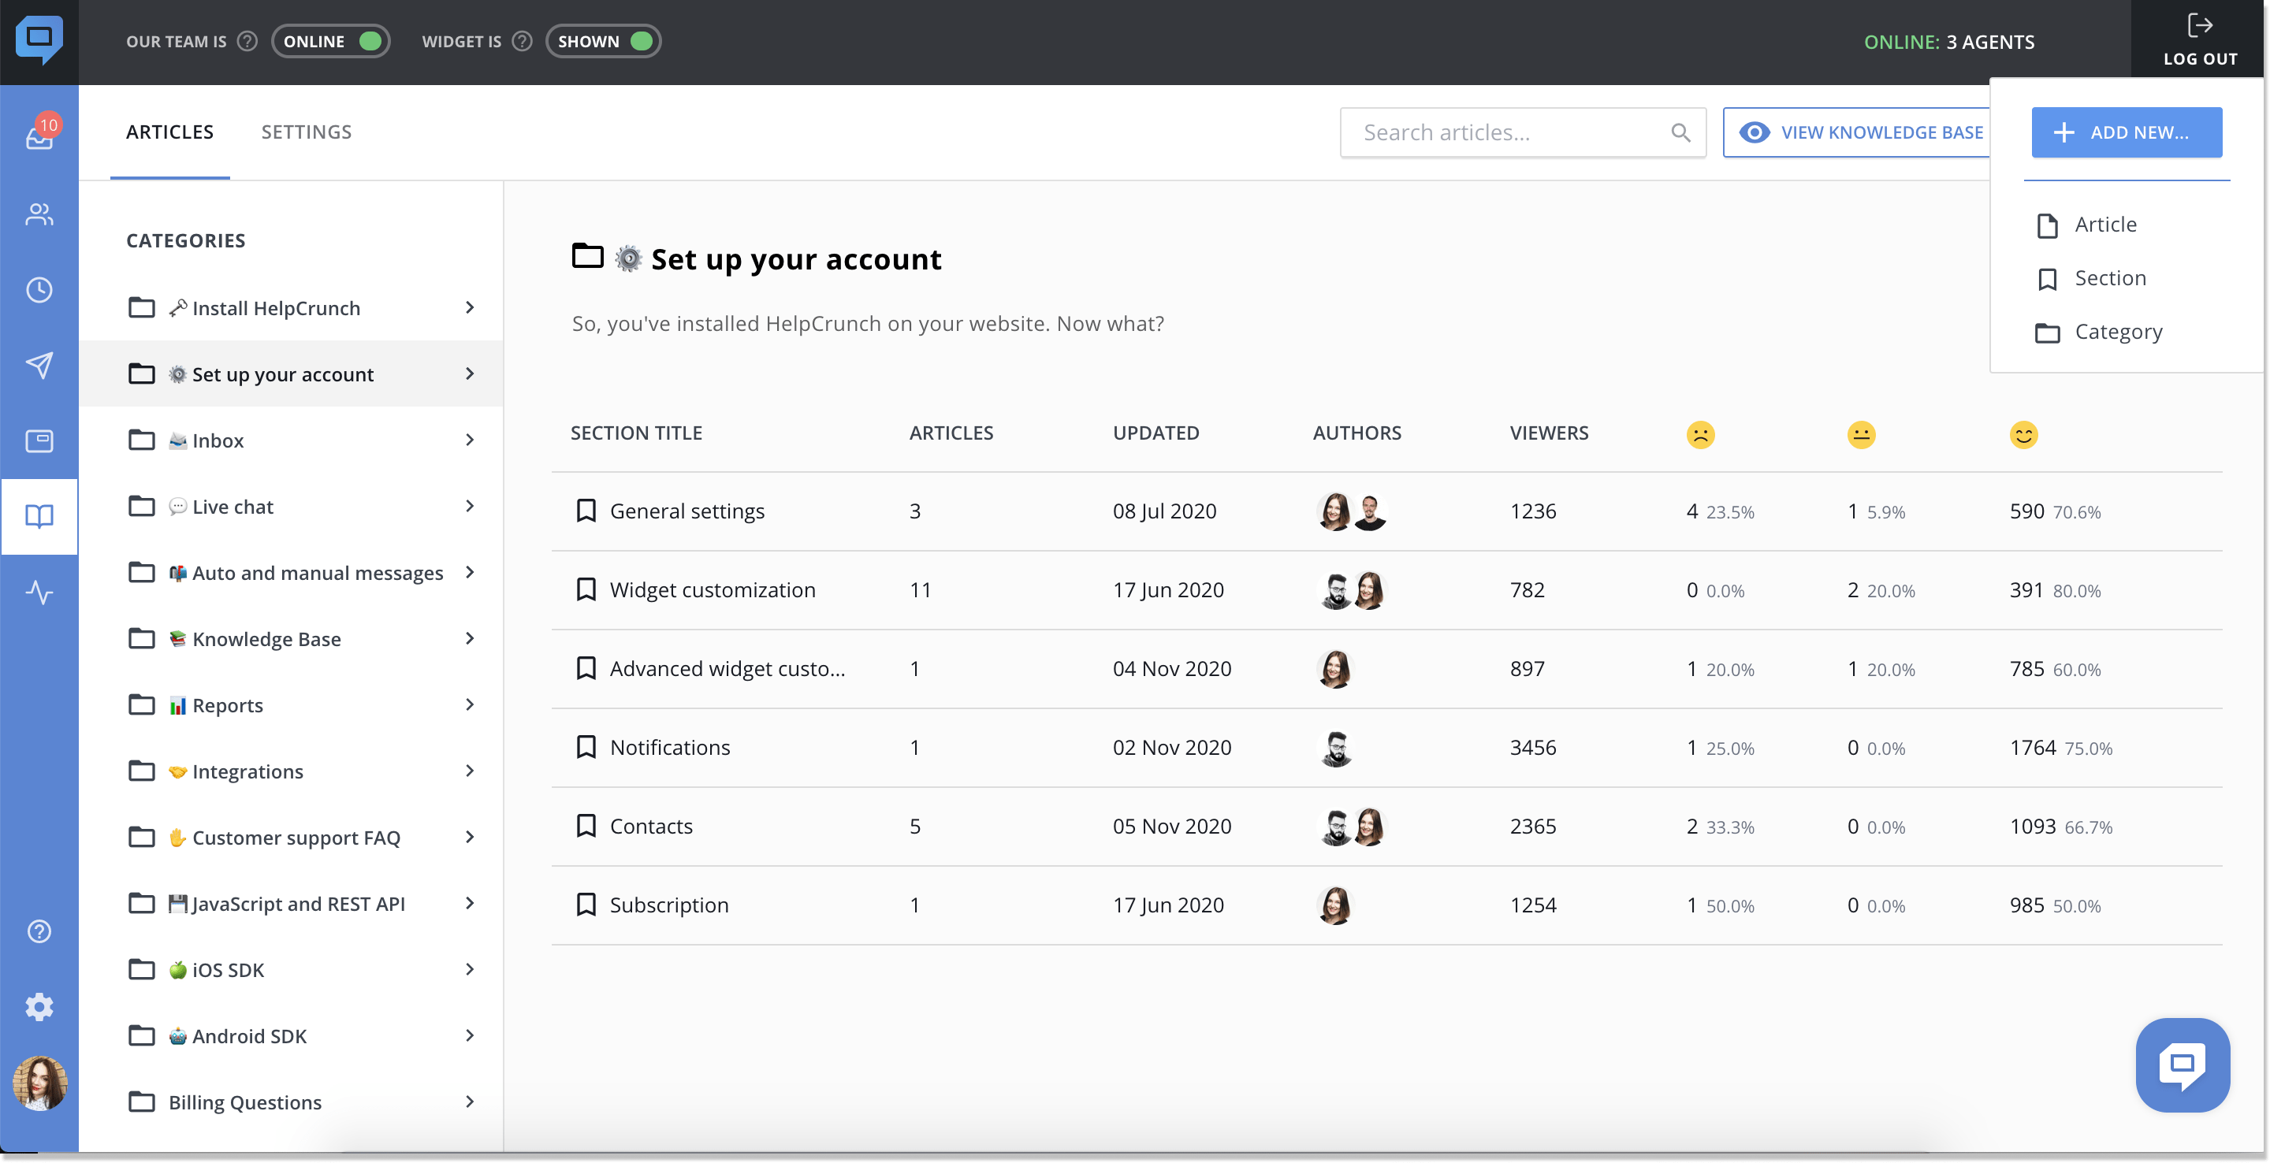This screenshot has width=2270, height=1163.
Task: Open the settings gear icon in sidebar
Action: tap(39, 1007)
